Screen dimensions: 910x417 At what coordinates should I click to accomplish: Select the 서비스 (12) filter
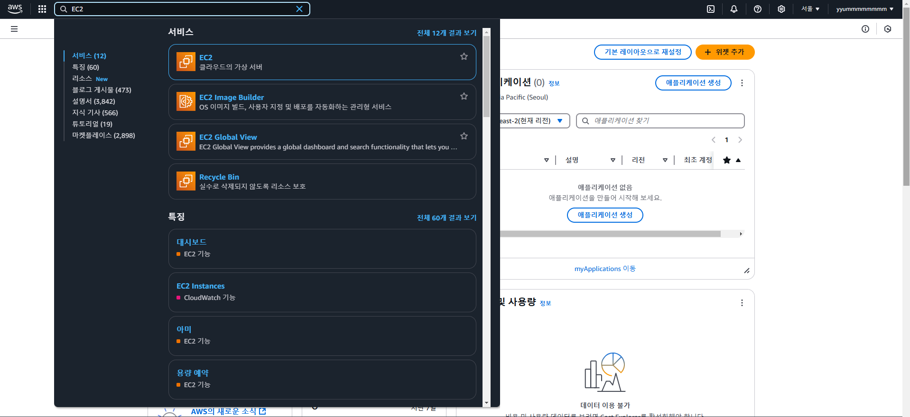pyautogui.click(x=89, y=56)
